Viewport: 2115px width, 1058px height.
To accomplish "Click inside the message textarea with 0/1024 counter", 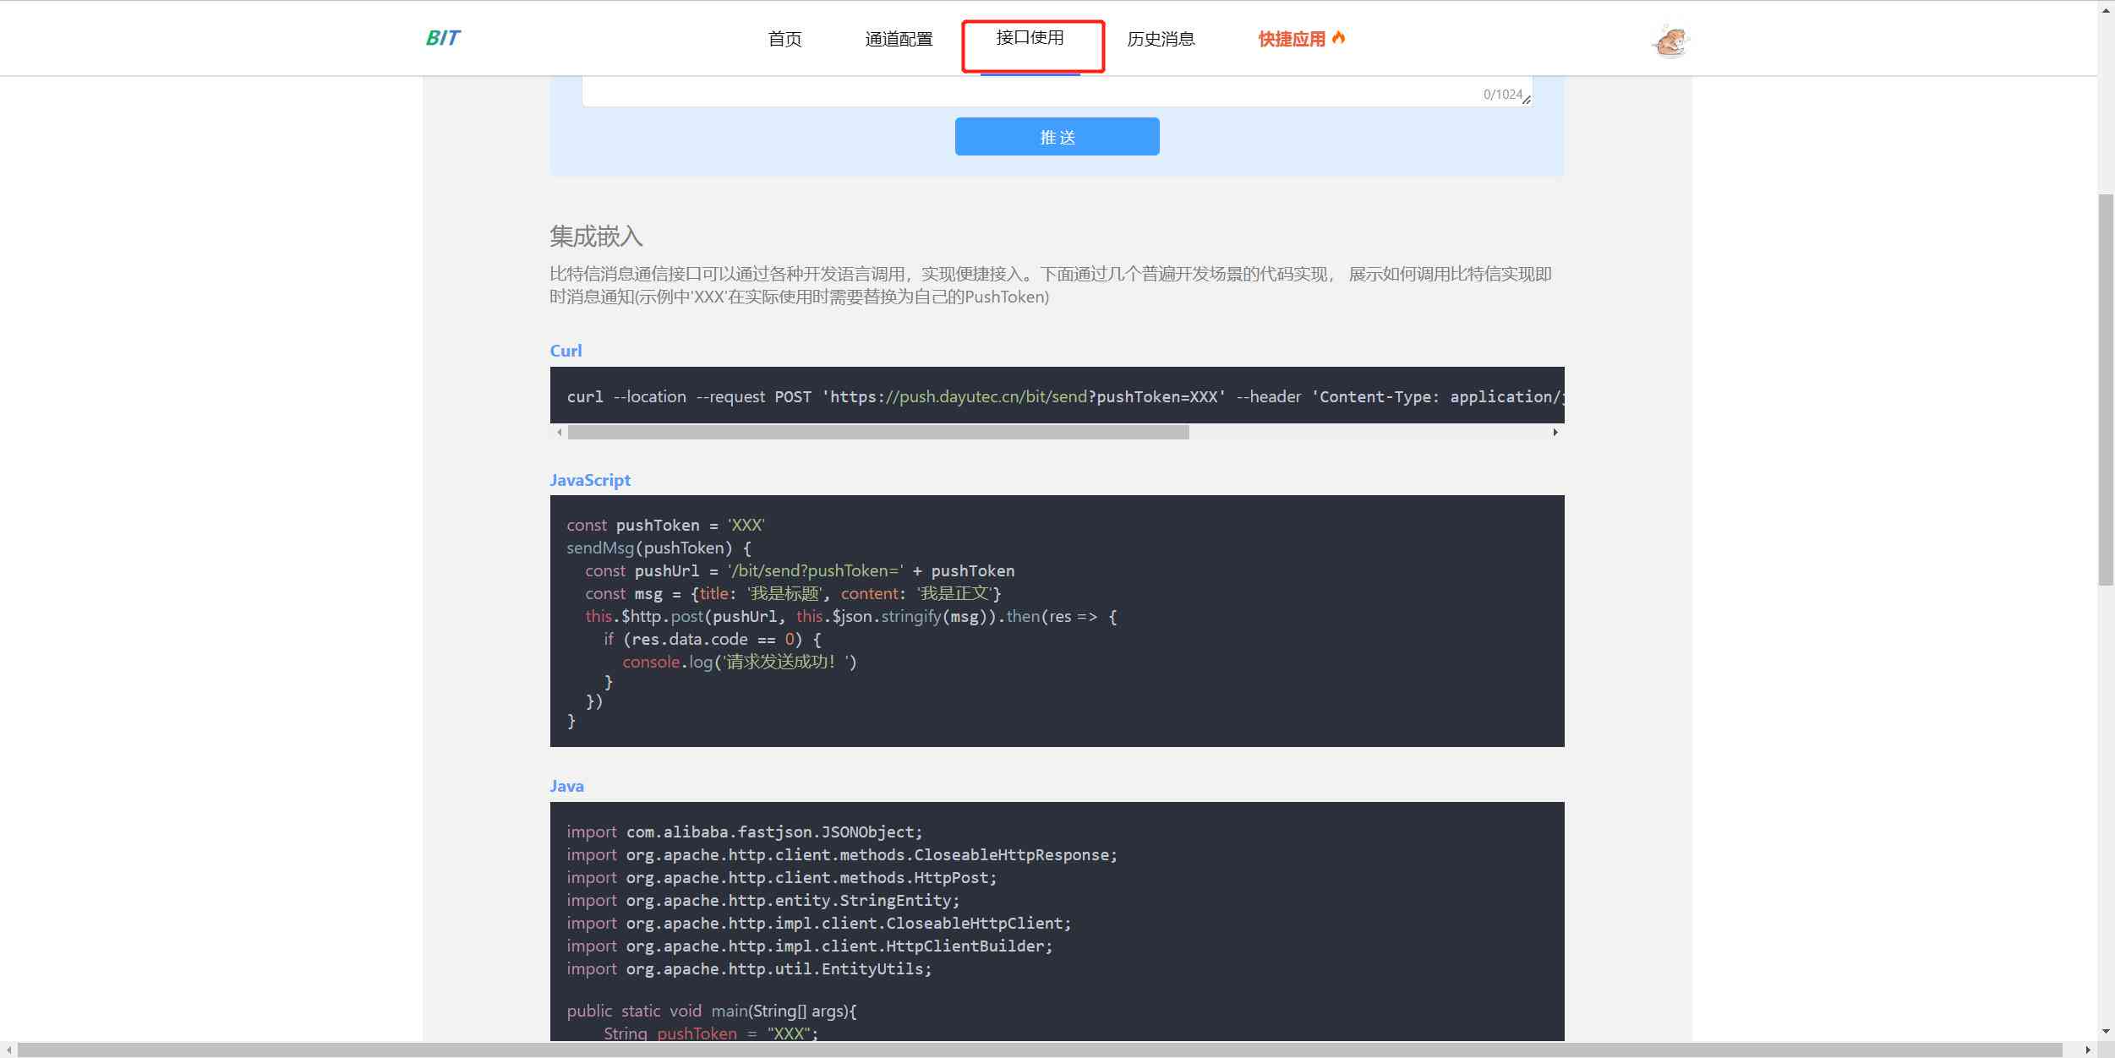I will (x=1057, y=90).
